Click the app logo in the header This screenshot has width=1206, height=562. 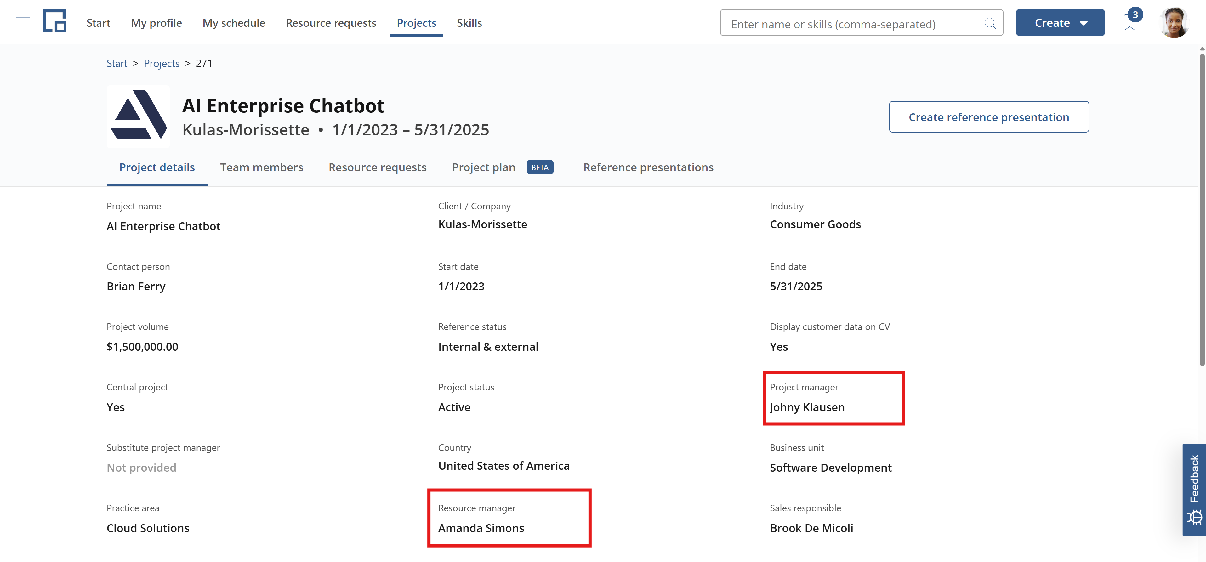pos(54,21)
